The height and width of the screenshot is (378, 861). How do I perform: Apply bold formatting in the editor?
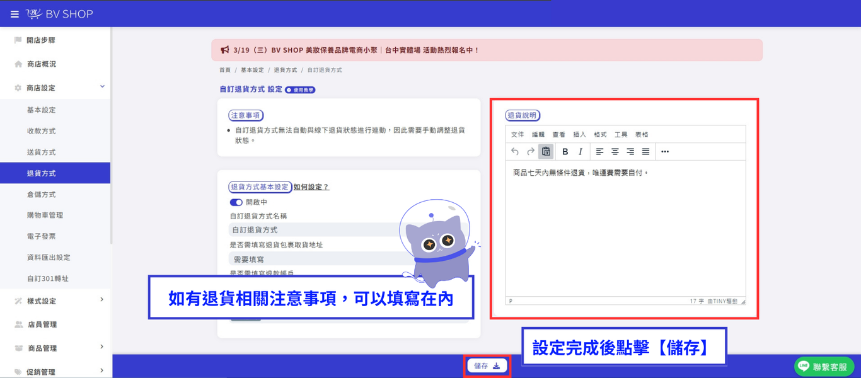point(565,151)
